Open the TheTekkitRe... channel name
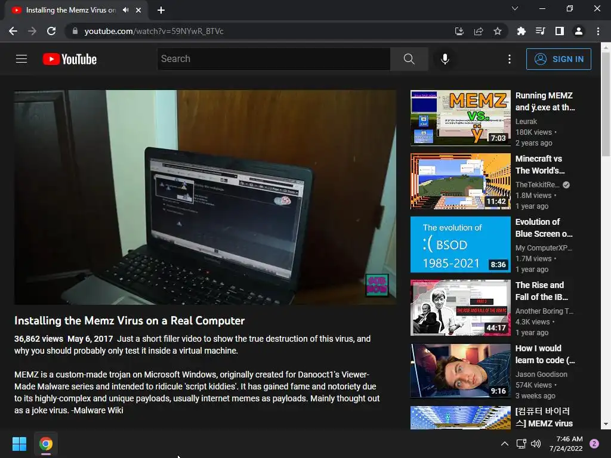 (x=538, y=185)
